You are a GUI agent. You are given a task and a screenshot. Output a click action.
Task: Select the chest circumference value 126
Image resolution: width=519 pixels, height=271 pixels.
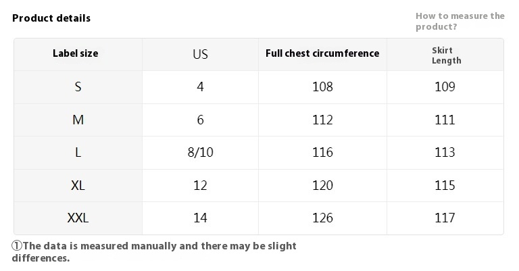point(322,218)
